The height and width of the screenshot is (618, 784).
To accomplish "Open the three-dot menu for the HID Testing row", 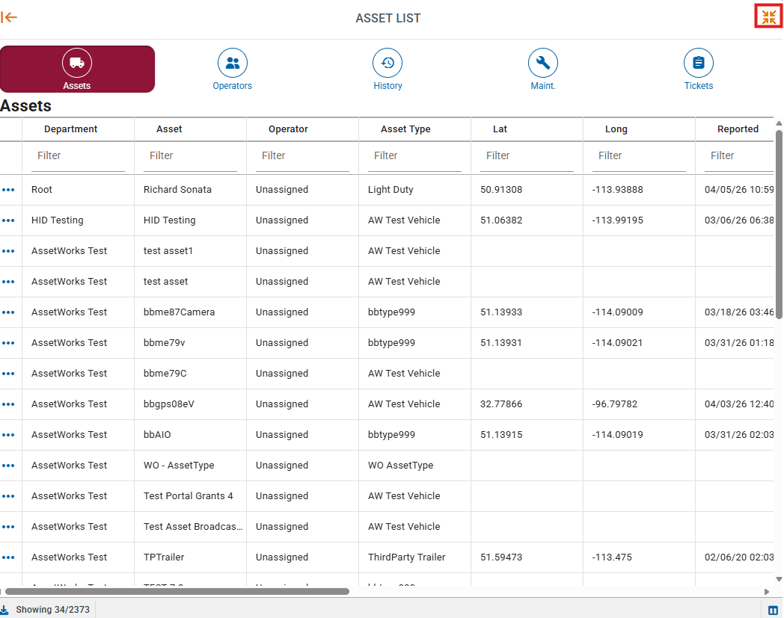I will coord(8,220).
